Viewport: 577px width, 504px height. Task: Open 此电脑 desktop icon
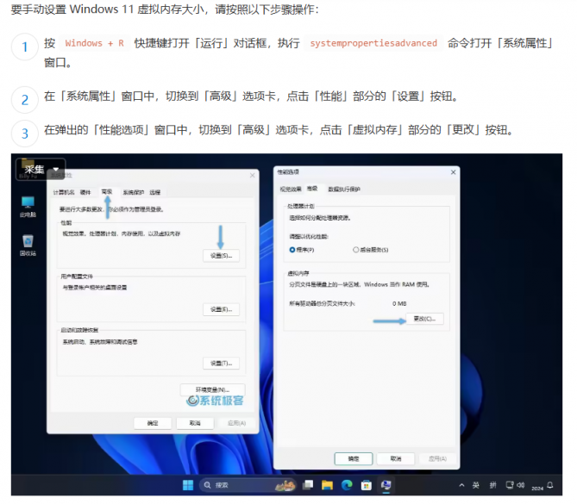pyautogui.click(x=28, y=206)
